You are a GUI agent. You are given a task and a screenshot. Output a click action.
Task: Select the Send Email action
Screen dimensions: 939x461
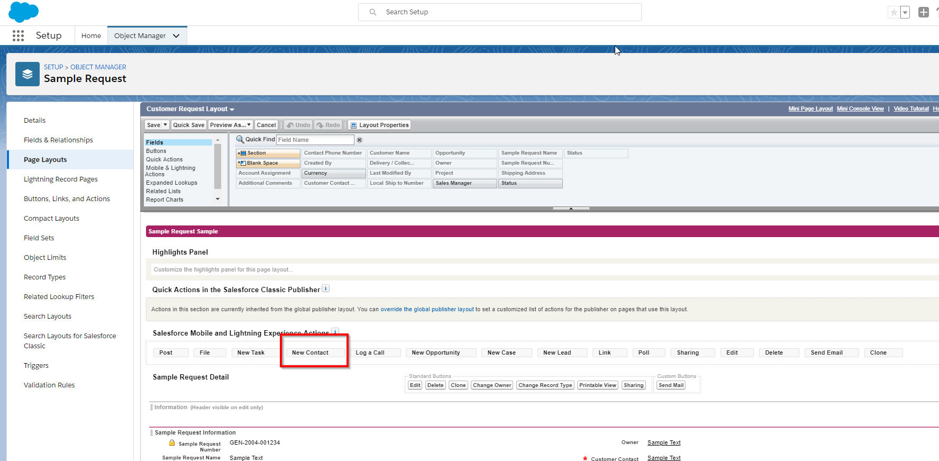(832, 352)
